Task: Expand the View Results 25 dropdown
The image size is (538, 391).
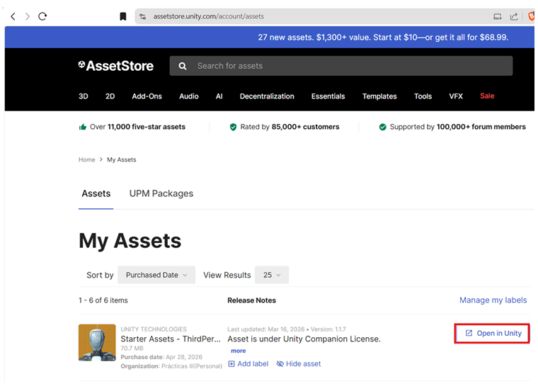Action: [272, 275]
